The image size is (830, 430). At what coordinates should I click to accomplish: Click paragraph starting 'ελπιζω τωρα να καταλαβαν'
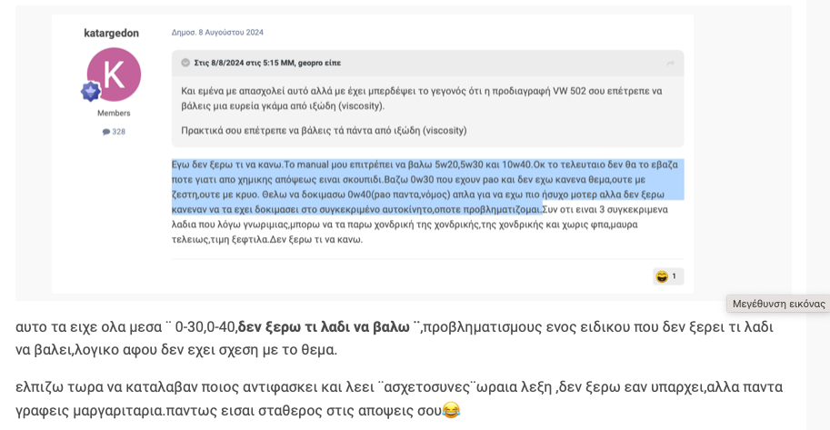click(x=400, y=397)
